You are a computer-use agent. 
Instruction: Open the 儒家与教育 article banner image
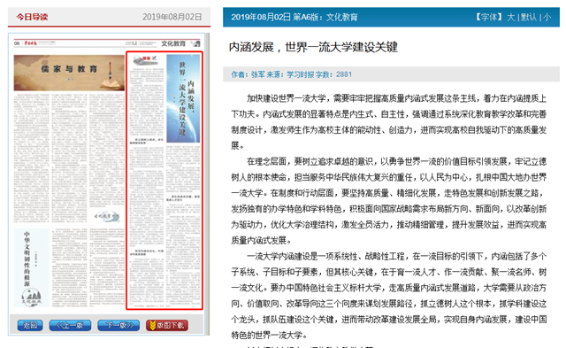pyautogui.click(x=69, y=73)
